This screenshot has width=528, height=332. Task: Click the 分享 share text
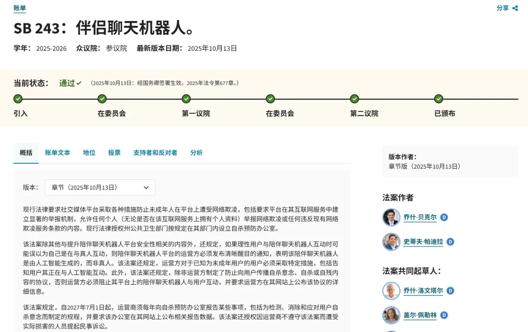(503, 8)
